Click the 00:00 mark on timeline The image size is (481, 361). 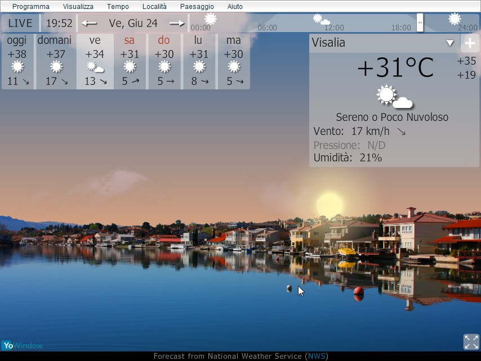pos(201,28)
